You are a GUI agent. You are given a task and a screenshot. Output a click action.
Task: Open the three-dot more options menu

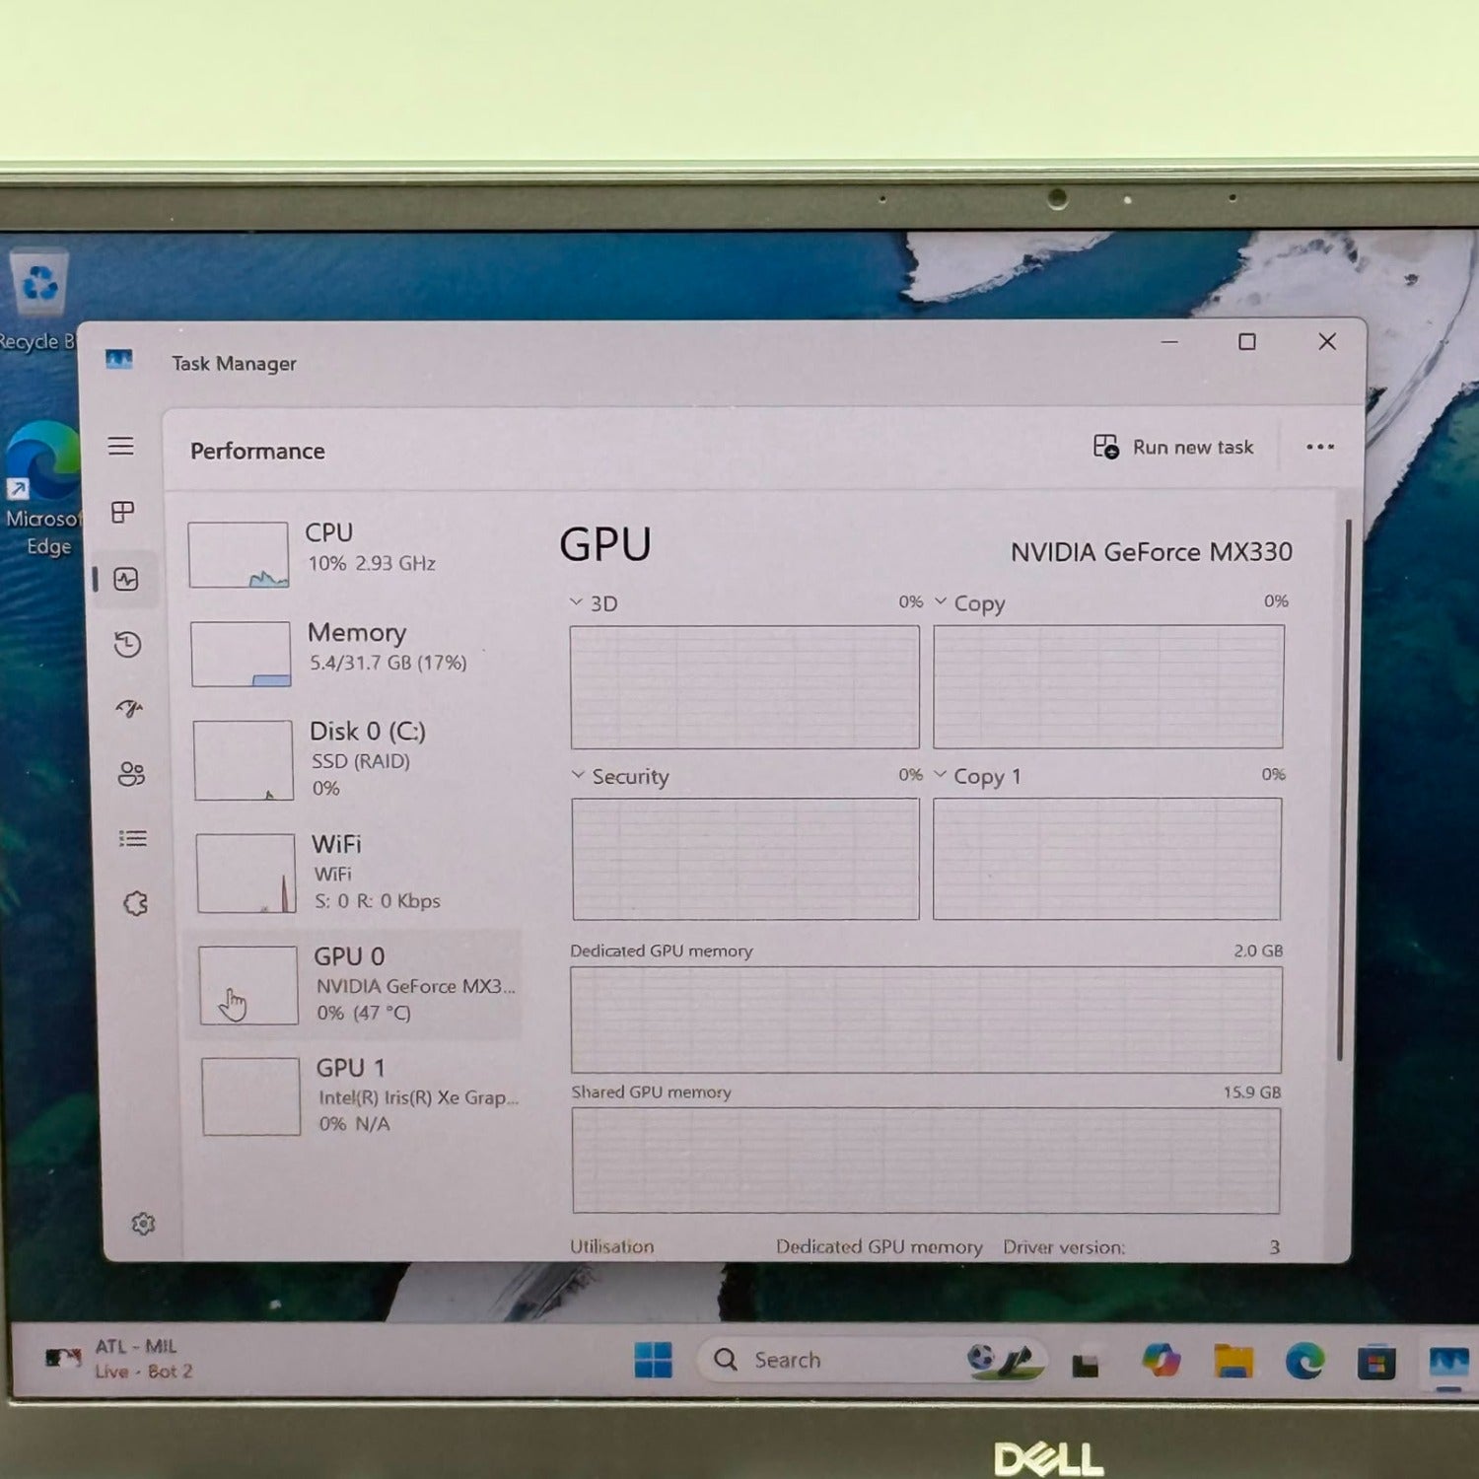(1320, 447)
